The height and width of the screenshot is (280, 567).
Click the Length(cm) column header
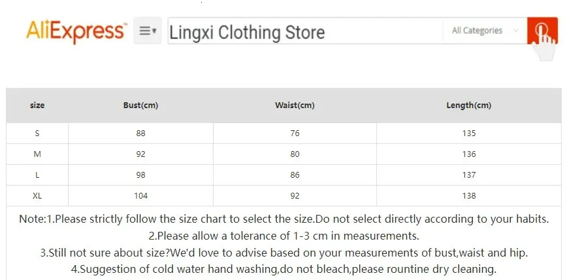click(468, 105)
